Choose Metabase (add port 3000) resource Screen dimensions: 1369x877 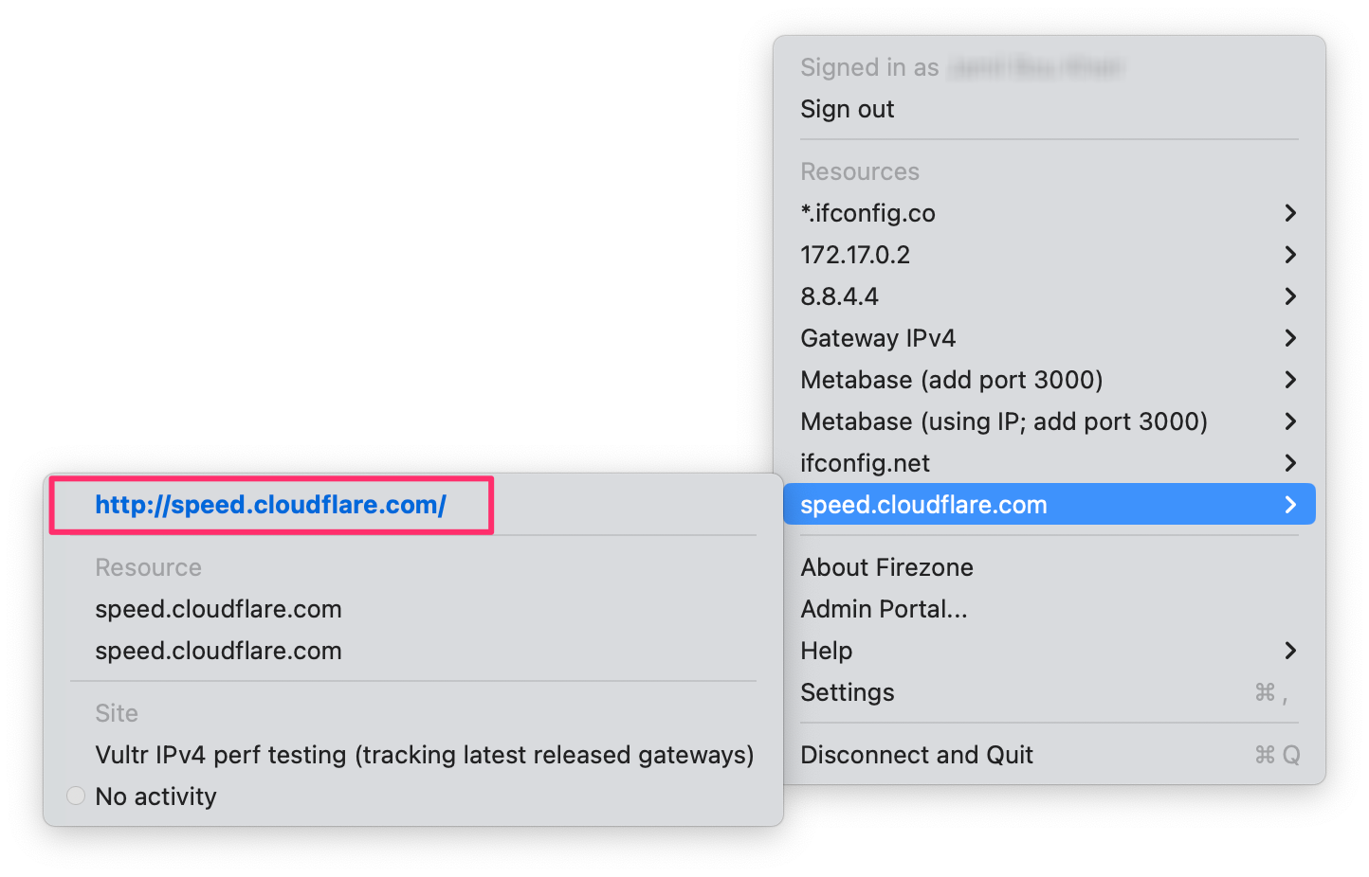coord(951,380)
